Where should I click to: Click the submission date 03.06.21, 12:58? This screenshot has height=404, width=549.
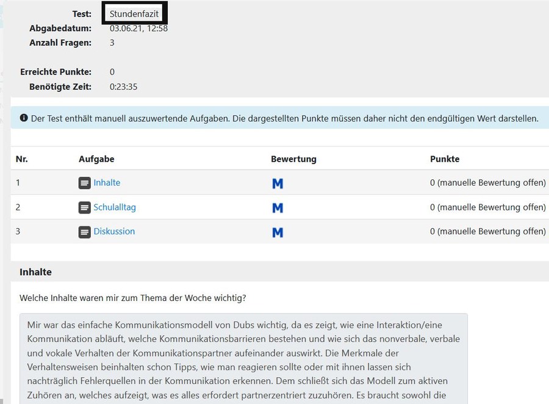[x=138, y=29]
